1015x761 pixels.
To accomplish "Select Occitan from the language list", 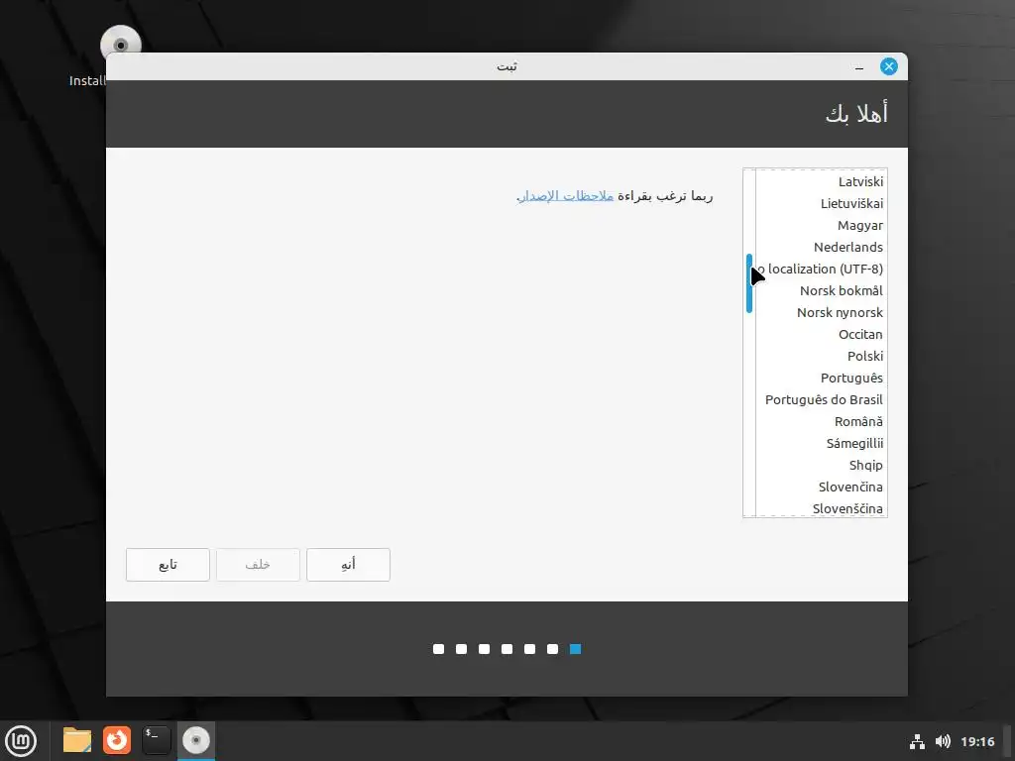I will tap(822, 335).
